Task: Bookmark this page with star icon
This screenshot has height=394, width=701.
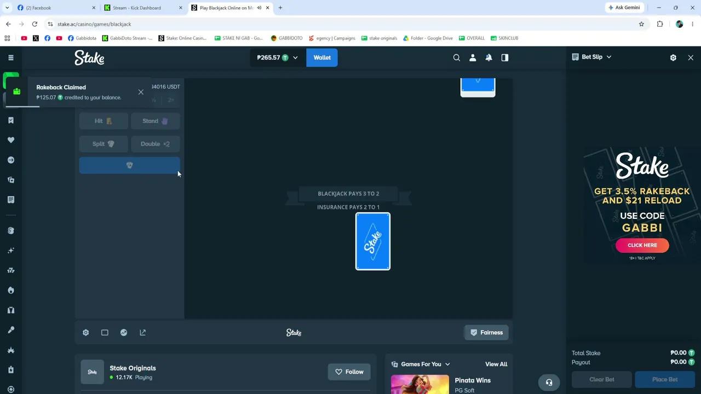Action: tap(641, 24)
